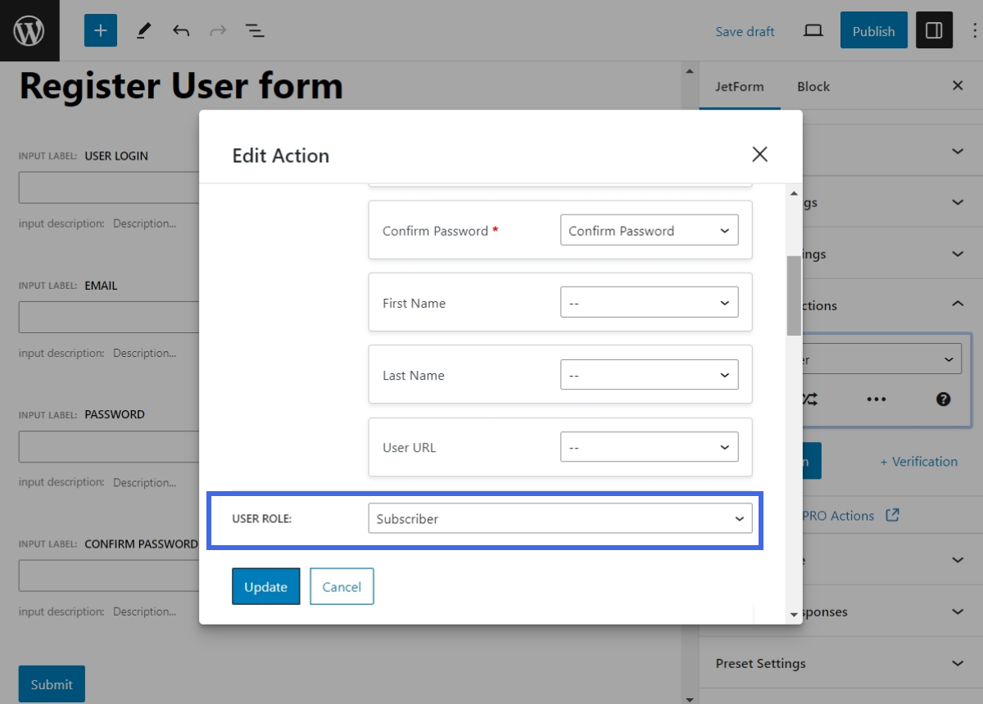Open the Confirm Password field dropdown

(x=649, y=230)
